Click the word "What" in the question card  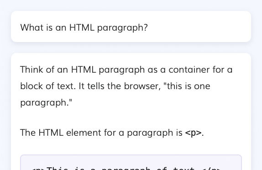[x=32, y=27]
